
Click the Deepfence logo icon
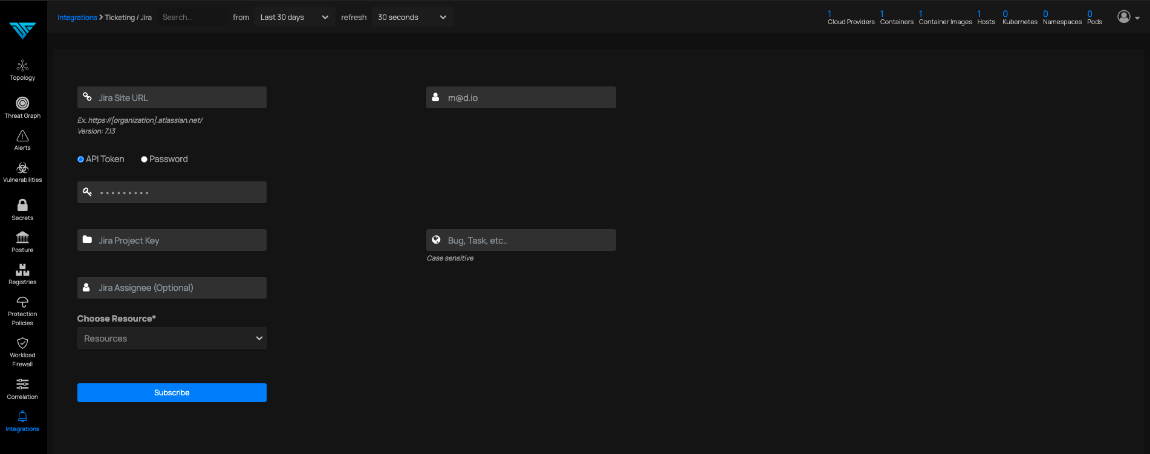22,30
